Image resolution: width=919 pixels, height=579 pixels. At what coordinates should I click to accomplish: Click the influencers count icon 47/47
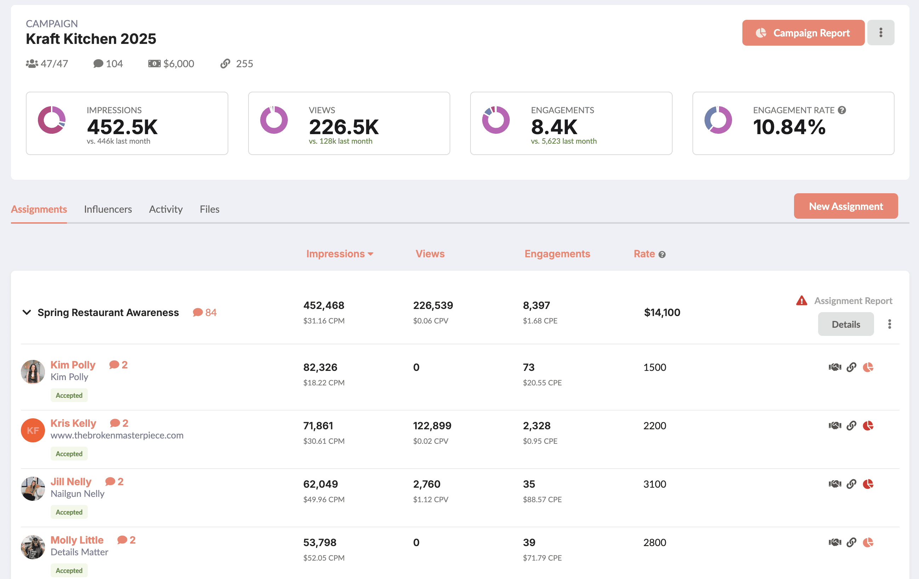pyautogui.click(x=32, y=64)
